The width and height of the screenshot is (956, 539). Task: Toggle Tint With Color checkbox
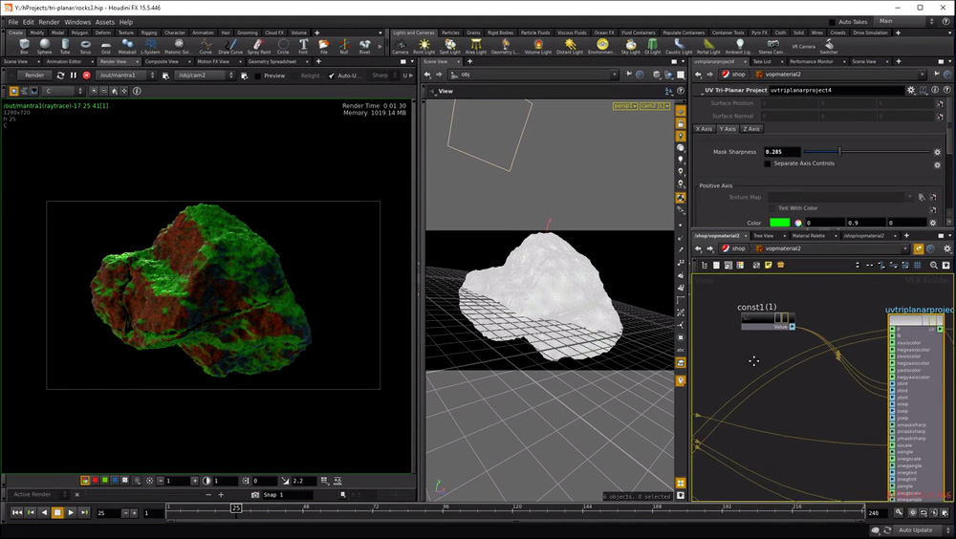[771, 208]
